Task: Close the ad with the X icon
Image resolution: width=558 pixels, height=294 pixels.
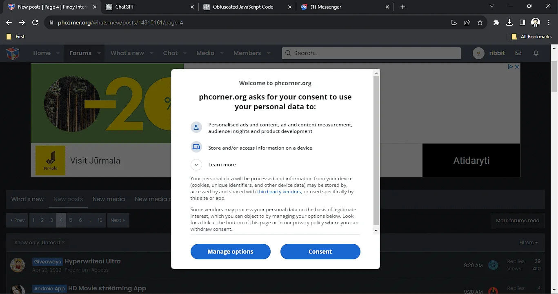Action: coord(517,66)
